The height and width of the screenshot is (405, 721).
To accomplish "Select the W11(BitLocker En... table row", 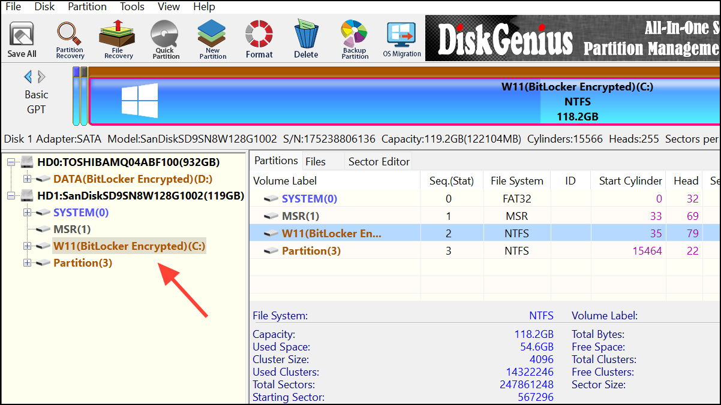I will (485, 233).
